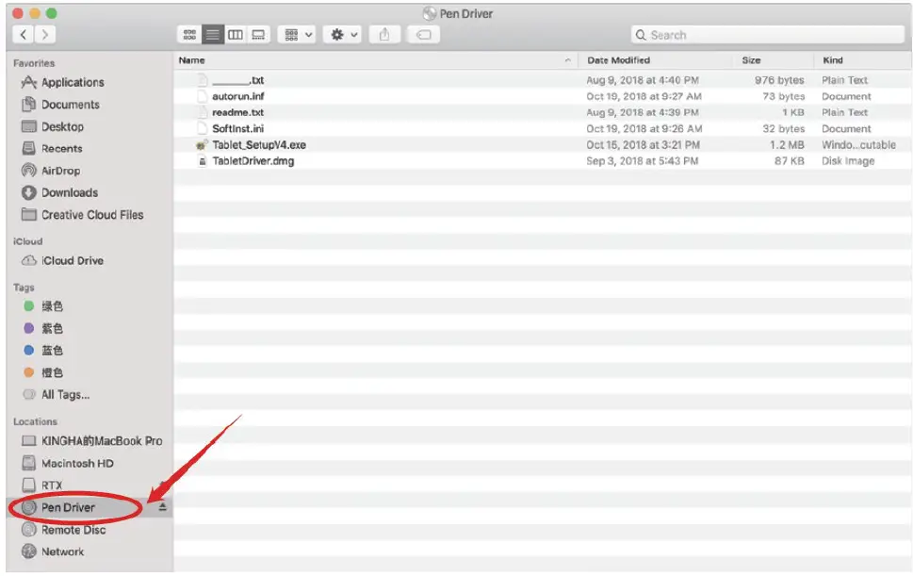The width and height of the screenshot is (913, 576).
Task: Click the Pen Driver title bar disc icon
Action: tap(429, 13)
